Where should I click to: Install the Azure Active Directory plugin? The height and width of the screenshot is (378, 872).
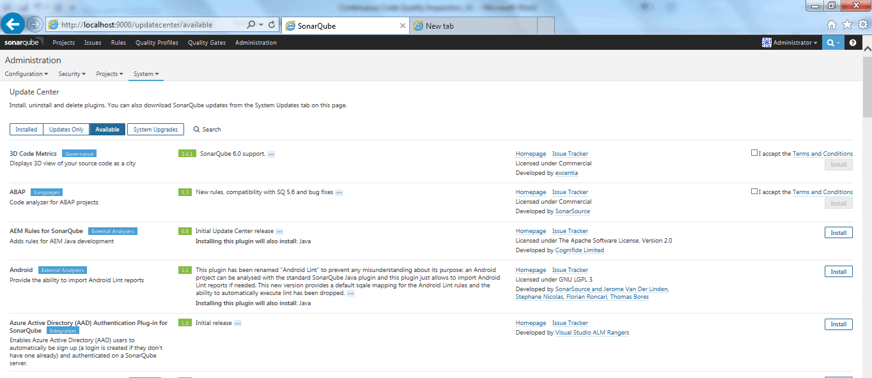(838, 324)
